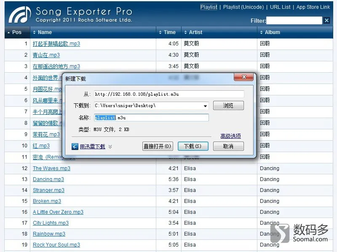Open song Stranger.mp3
The height and width of the screenshot is (252, 337).
click(48, 190)
